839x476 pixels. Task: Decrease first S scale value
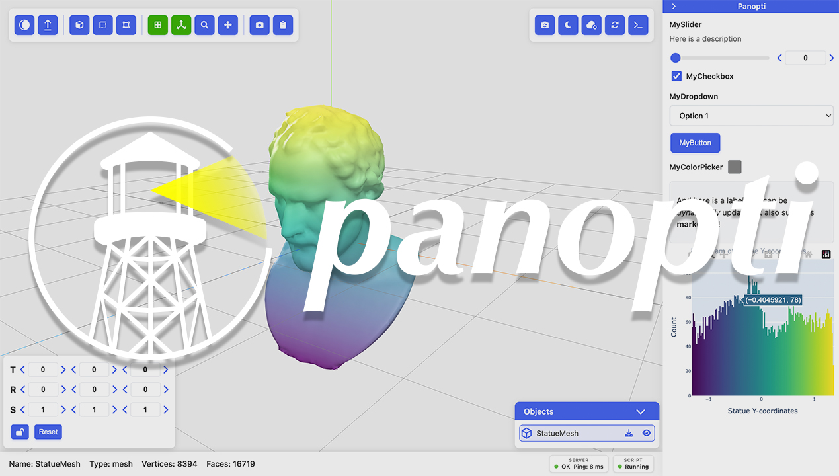[x=22, y=410]
